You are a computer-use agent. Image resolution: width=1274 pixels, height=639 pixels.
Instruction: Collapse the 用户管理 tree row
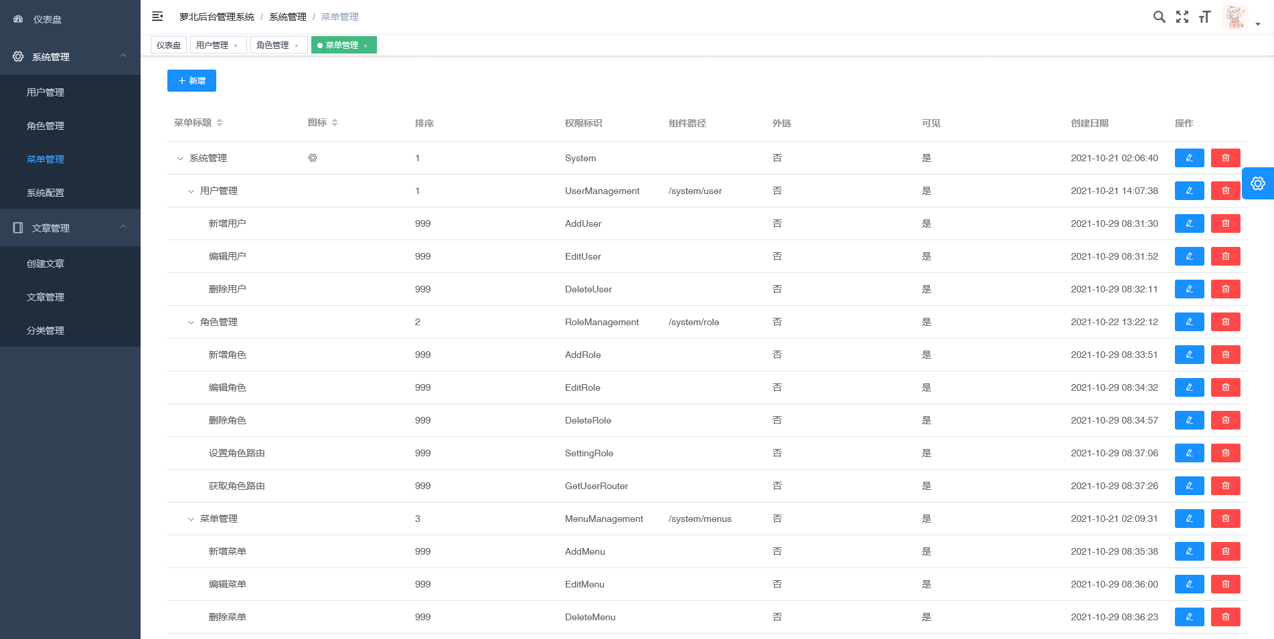pos(191,191)
